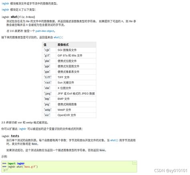Select the imghdr.what function heading
190x175 pixels.
click(18, 17)
